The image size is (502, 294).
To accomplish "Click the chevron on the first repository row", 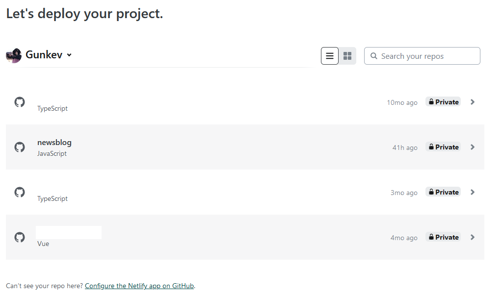I will click(472, 101).
